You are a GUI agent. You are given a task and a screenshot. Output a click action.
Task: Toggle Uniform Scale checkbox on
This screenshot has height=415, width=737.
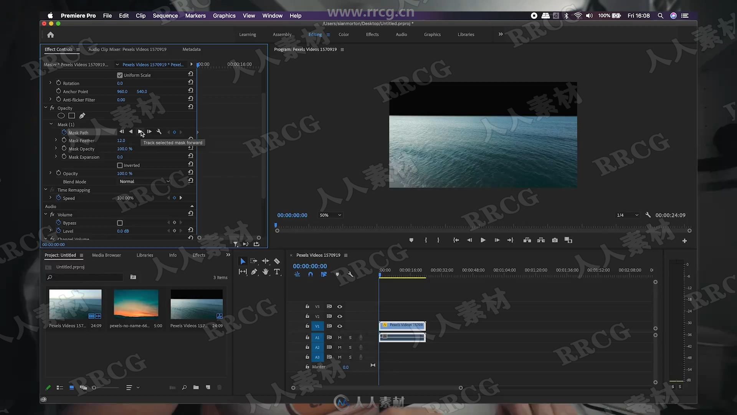click(x=119, y=75)
